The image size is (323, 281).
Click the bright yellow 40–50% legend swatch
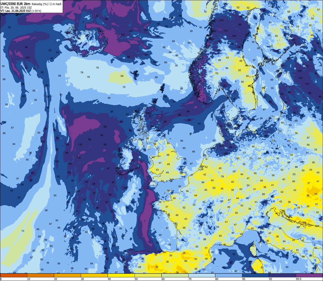[x=121, y=275]
